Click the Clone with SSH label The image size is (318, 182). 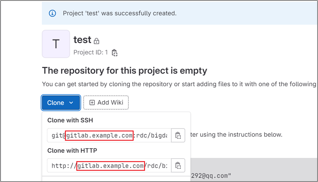[x=70, y=120]
